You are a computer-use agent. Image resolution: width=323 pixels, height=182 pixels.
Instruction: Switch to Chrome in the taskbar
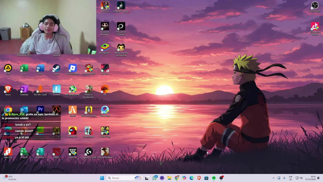(177, 178)
